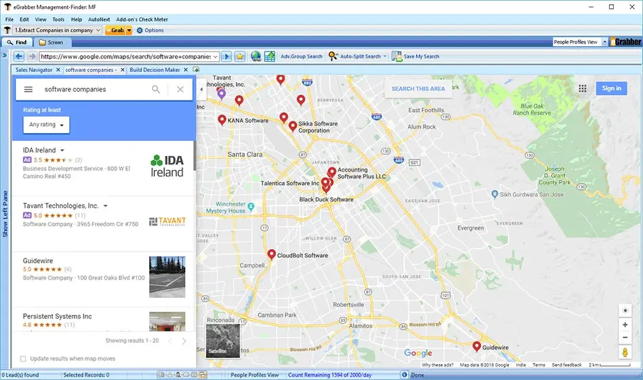Click the eGrabber logo at top right
Screen dimensions: 643x380
pyautogui.click(x=625, y=42)
